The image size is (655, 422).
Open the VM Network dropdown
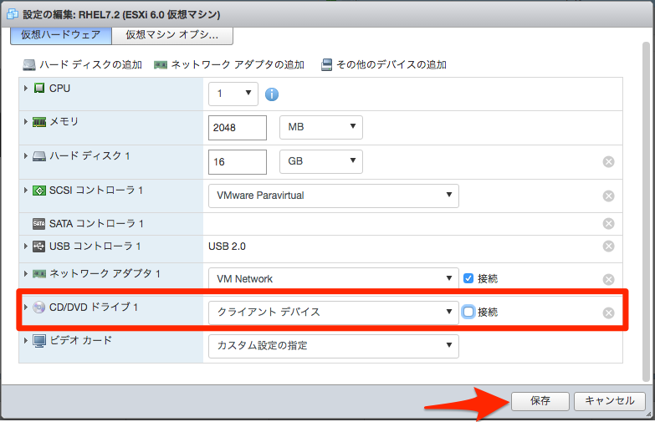pyautogui.click(x=333, y=278)
